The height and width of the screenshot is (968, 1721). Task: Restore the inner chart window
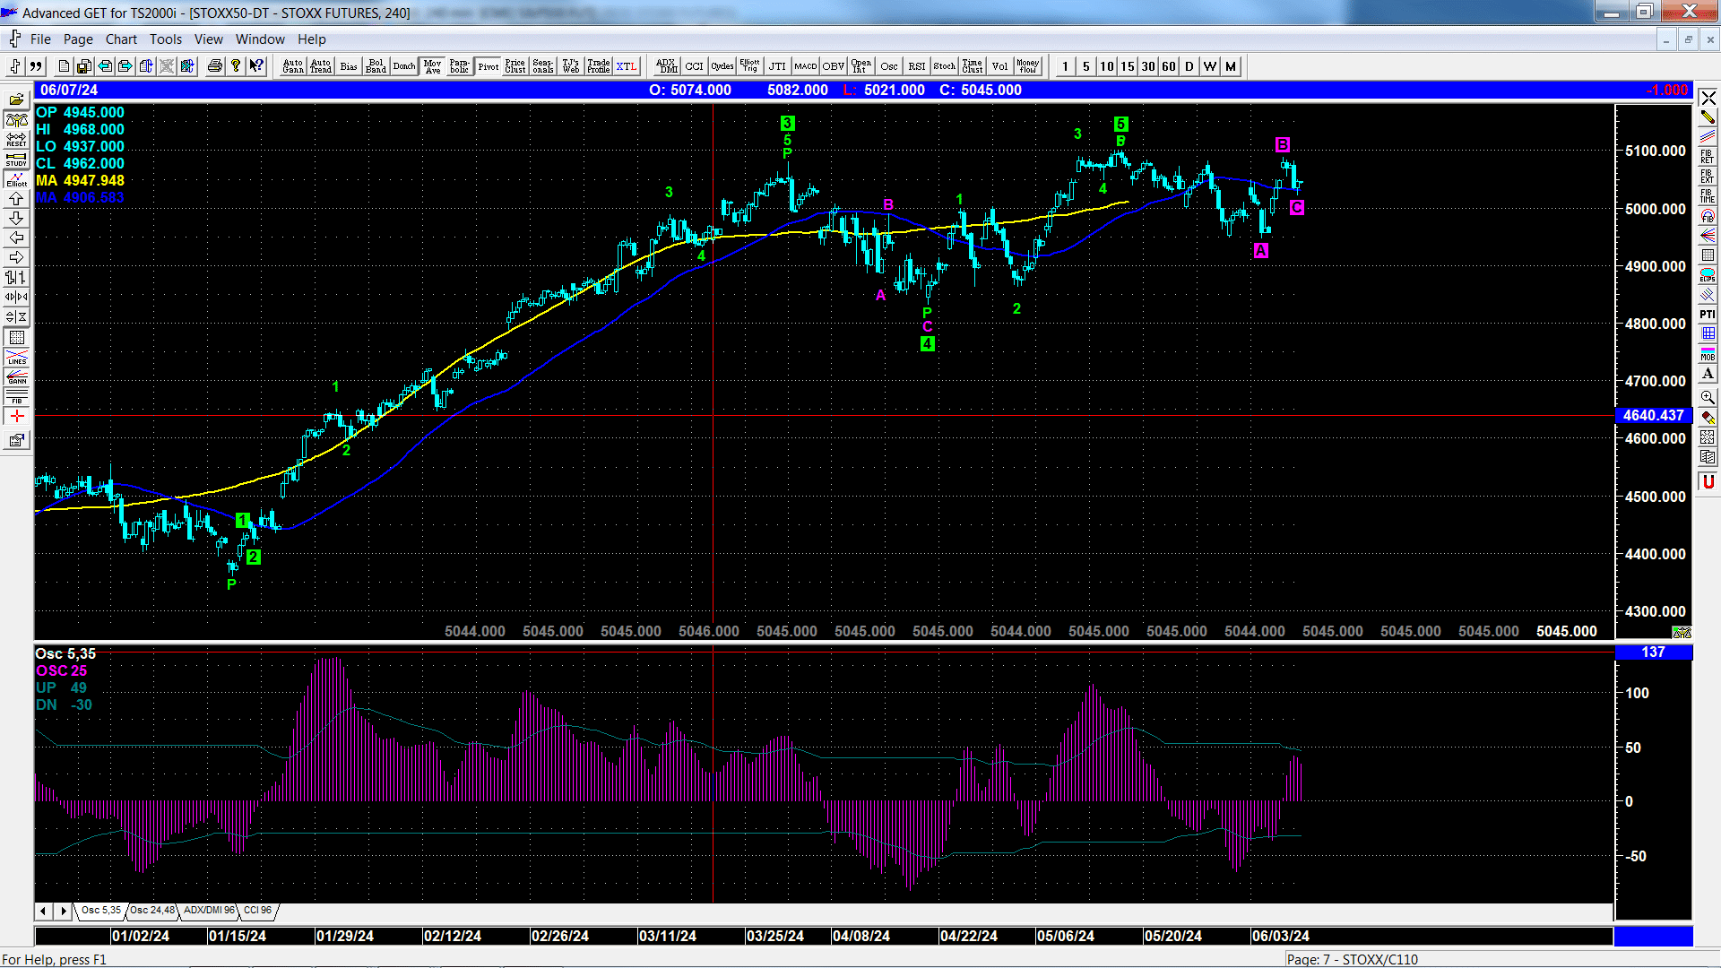1688,39
